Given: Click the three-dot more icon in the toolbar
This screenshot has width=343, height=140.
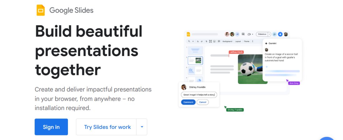Looking at the screenshot, I should point(253,41).
